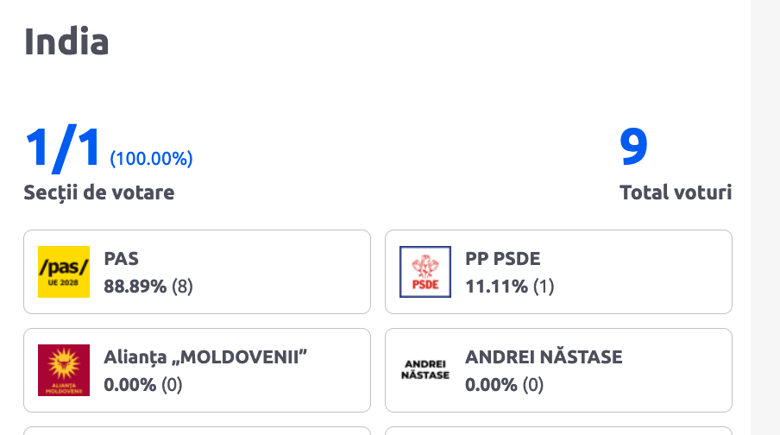Click the 1/1 polling stations count
780x435 pixels.
[x=63, y=148]
